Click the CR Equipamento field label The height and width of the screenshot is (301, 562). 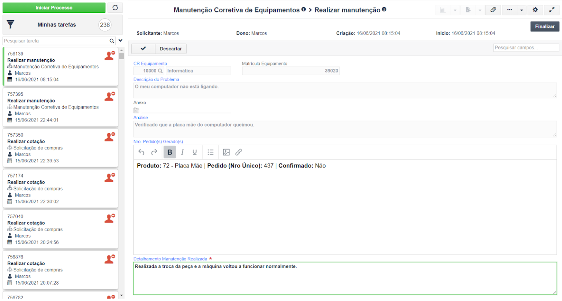[150, 64]
